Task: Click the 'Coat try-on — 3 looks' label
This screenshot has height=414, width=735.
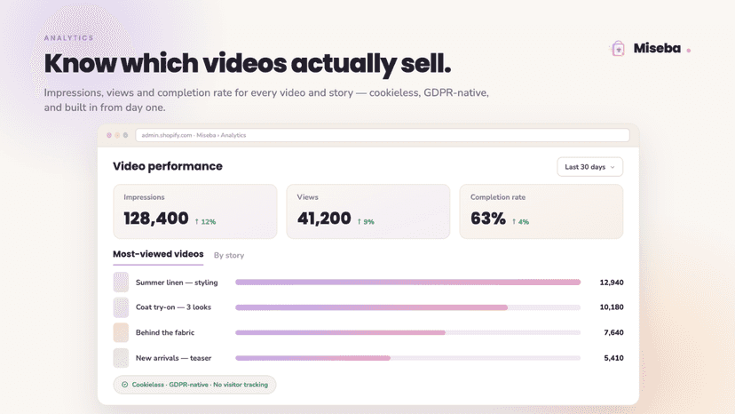Action: coord(173,307)
